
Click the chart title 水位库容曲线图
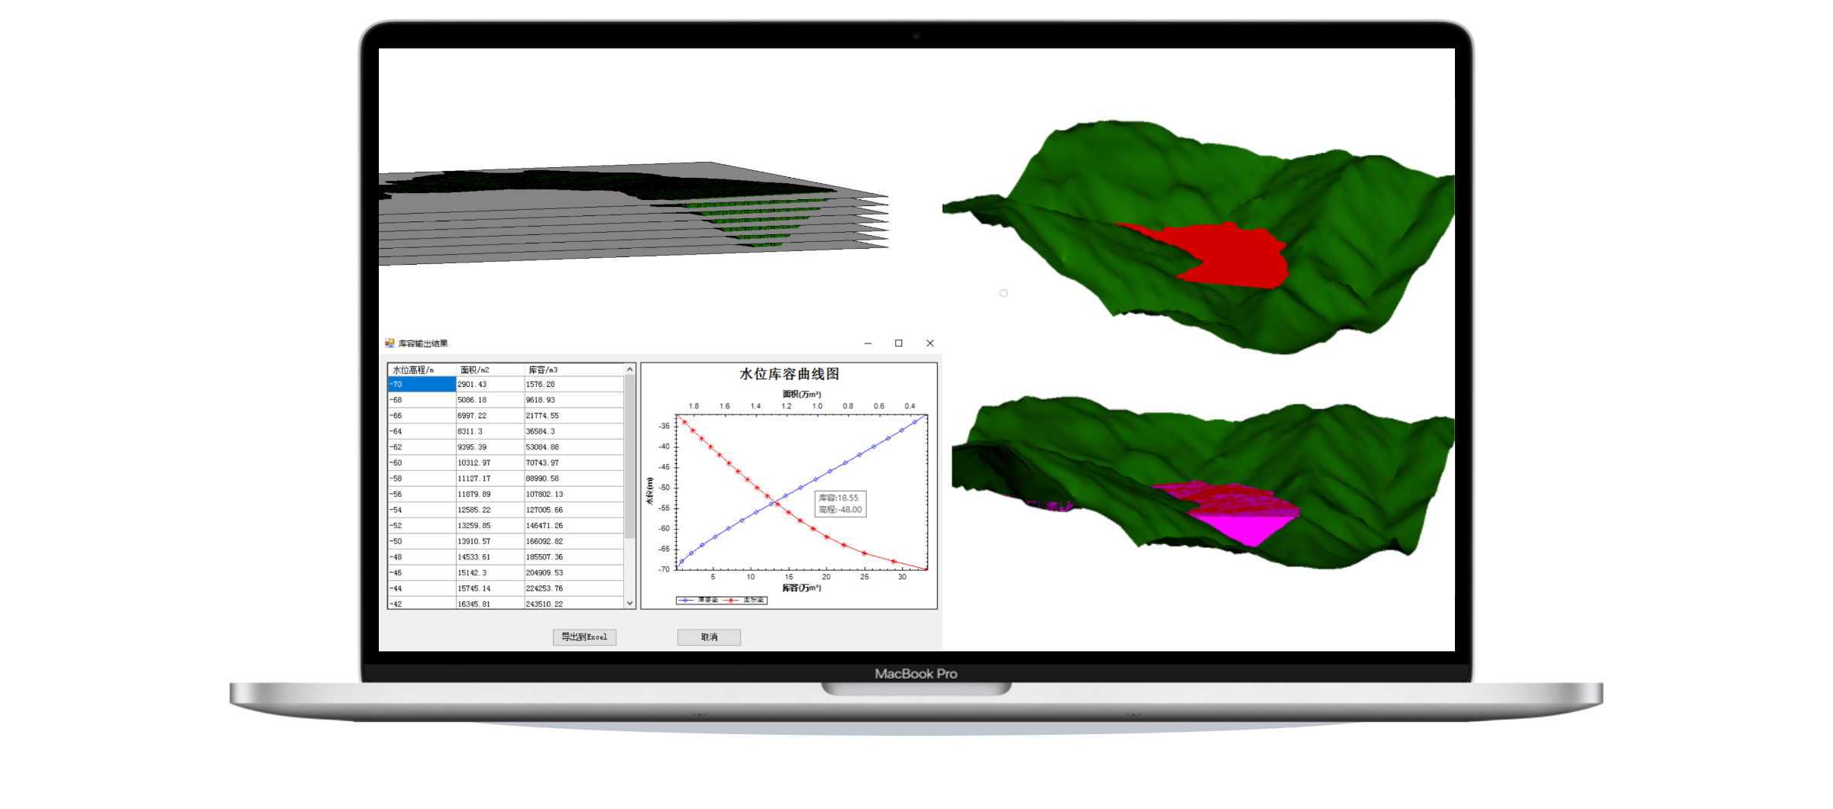click(789, 374)
